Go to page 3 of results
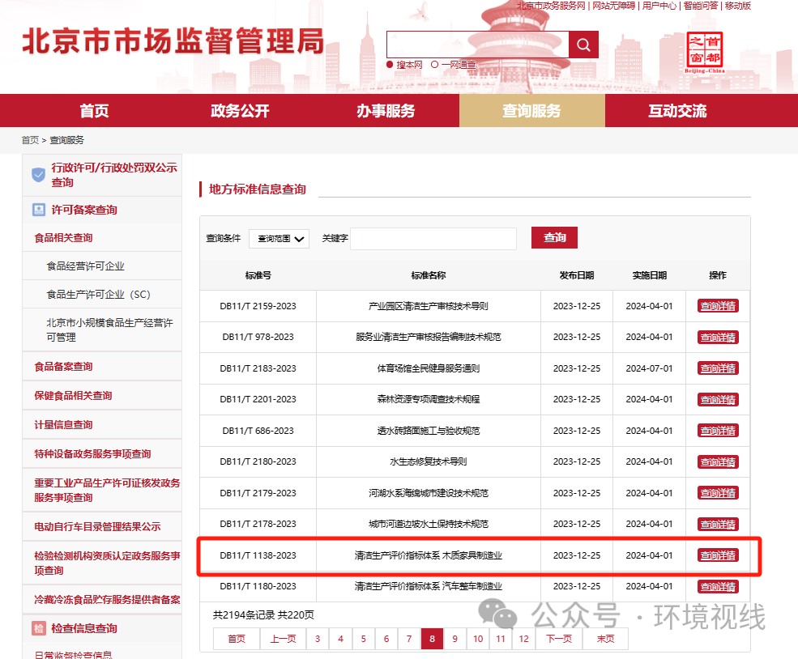The height and width of the screenshot is (659, 798). click(318, 639)
